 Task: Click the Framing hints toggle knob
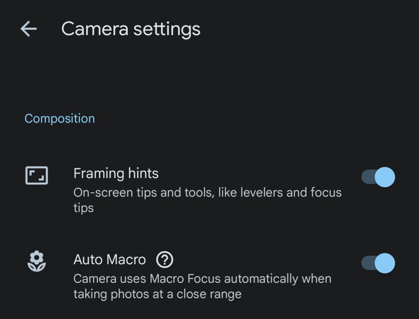pos(384,177)
